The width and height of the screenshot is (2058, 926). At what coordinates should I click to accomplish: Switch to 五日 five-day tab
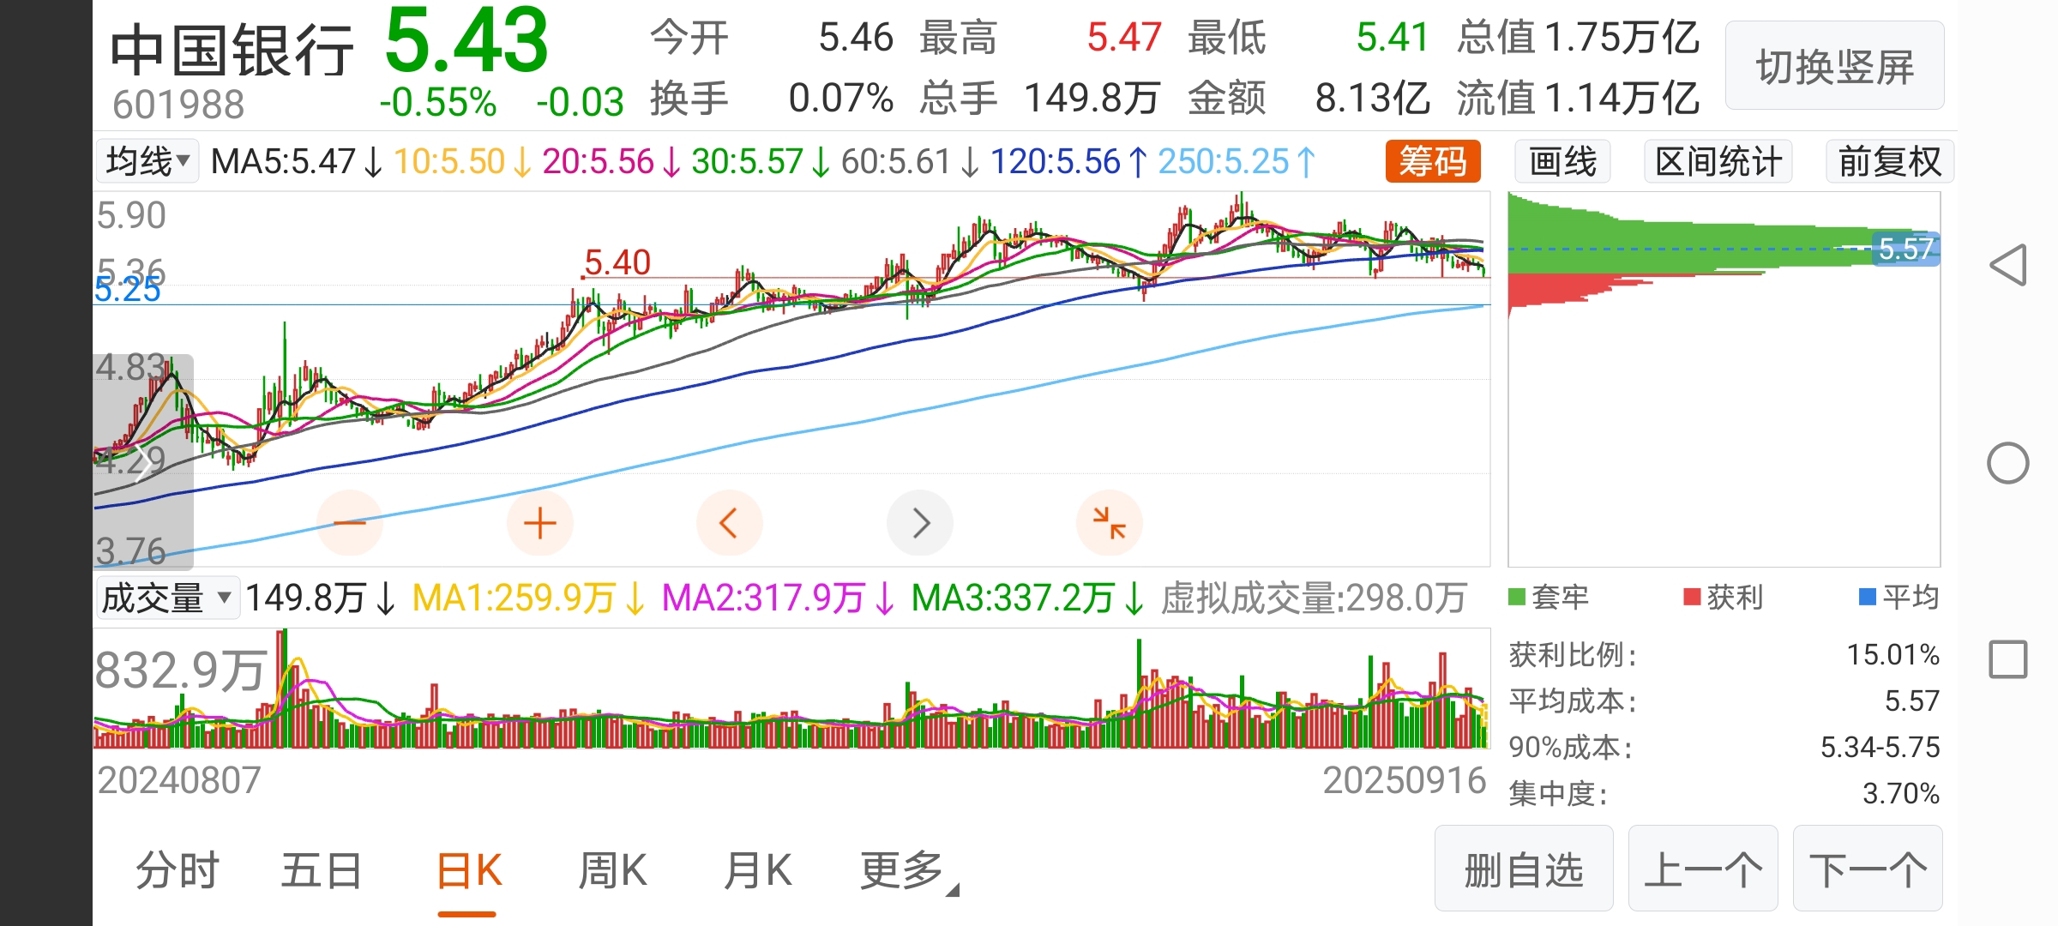tap(322, 871)
